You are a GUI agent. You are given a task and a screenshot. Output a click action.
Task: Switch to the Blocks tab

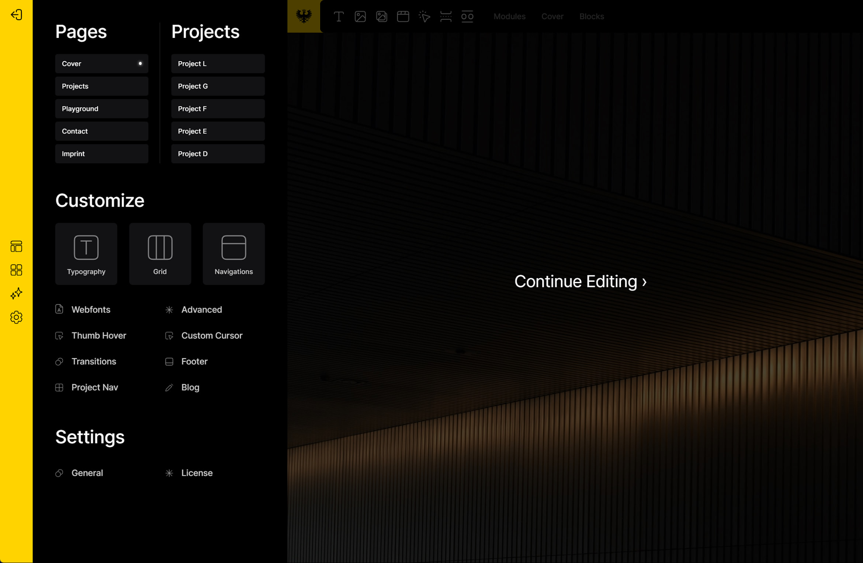[x=591, y=17]
